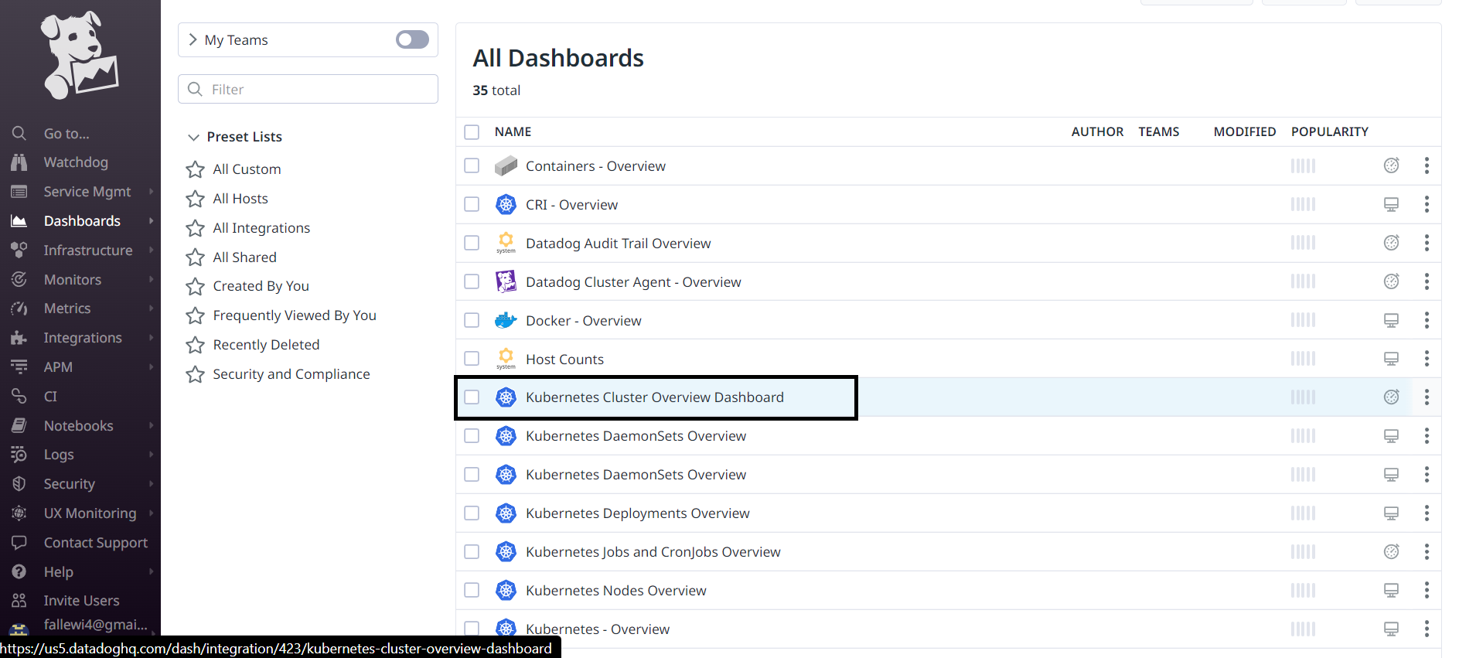Screen dimensions: 1459x658
Task: Open the Watchdog binoculars icon
Action: [x=19, y=162]
